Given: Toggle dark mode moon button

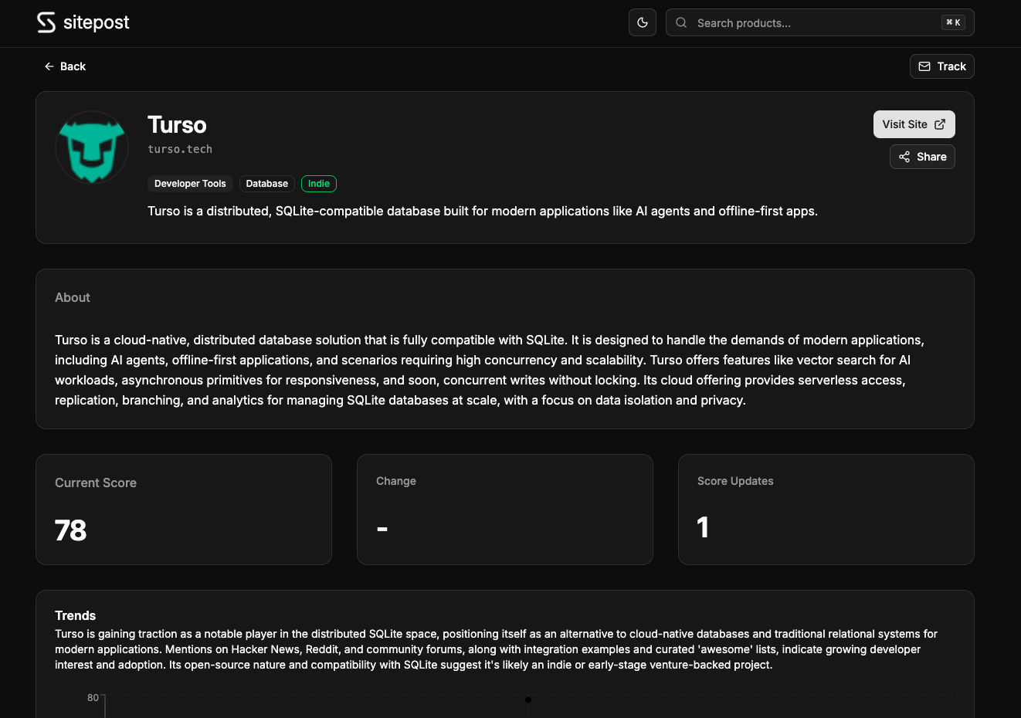Looking at the screenshot, I should tap(643, 22).
